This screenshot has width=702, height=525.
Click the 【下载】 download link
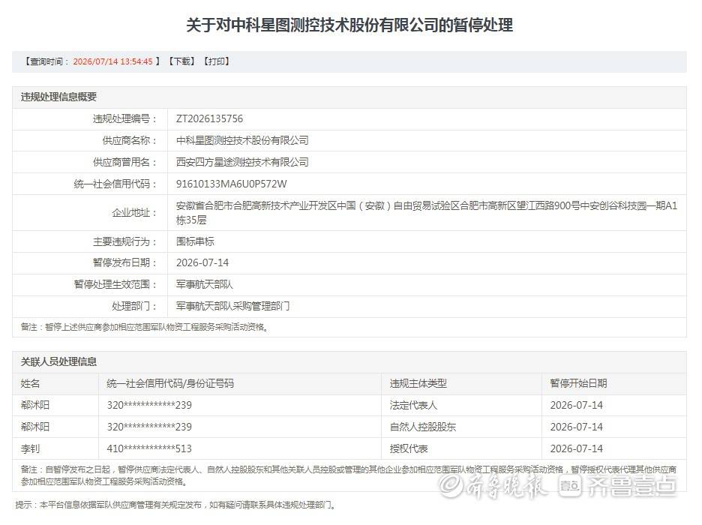pos(181,61)
